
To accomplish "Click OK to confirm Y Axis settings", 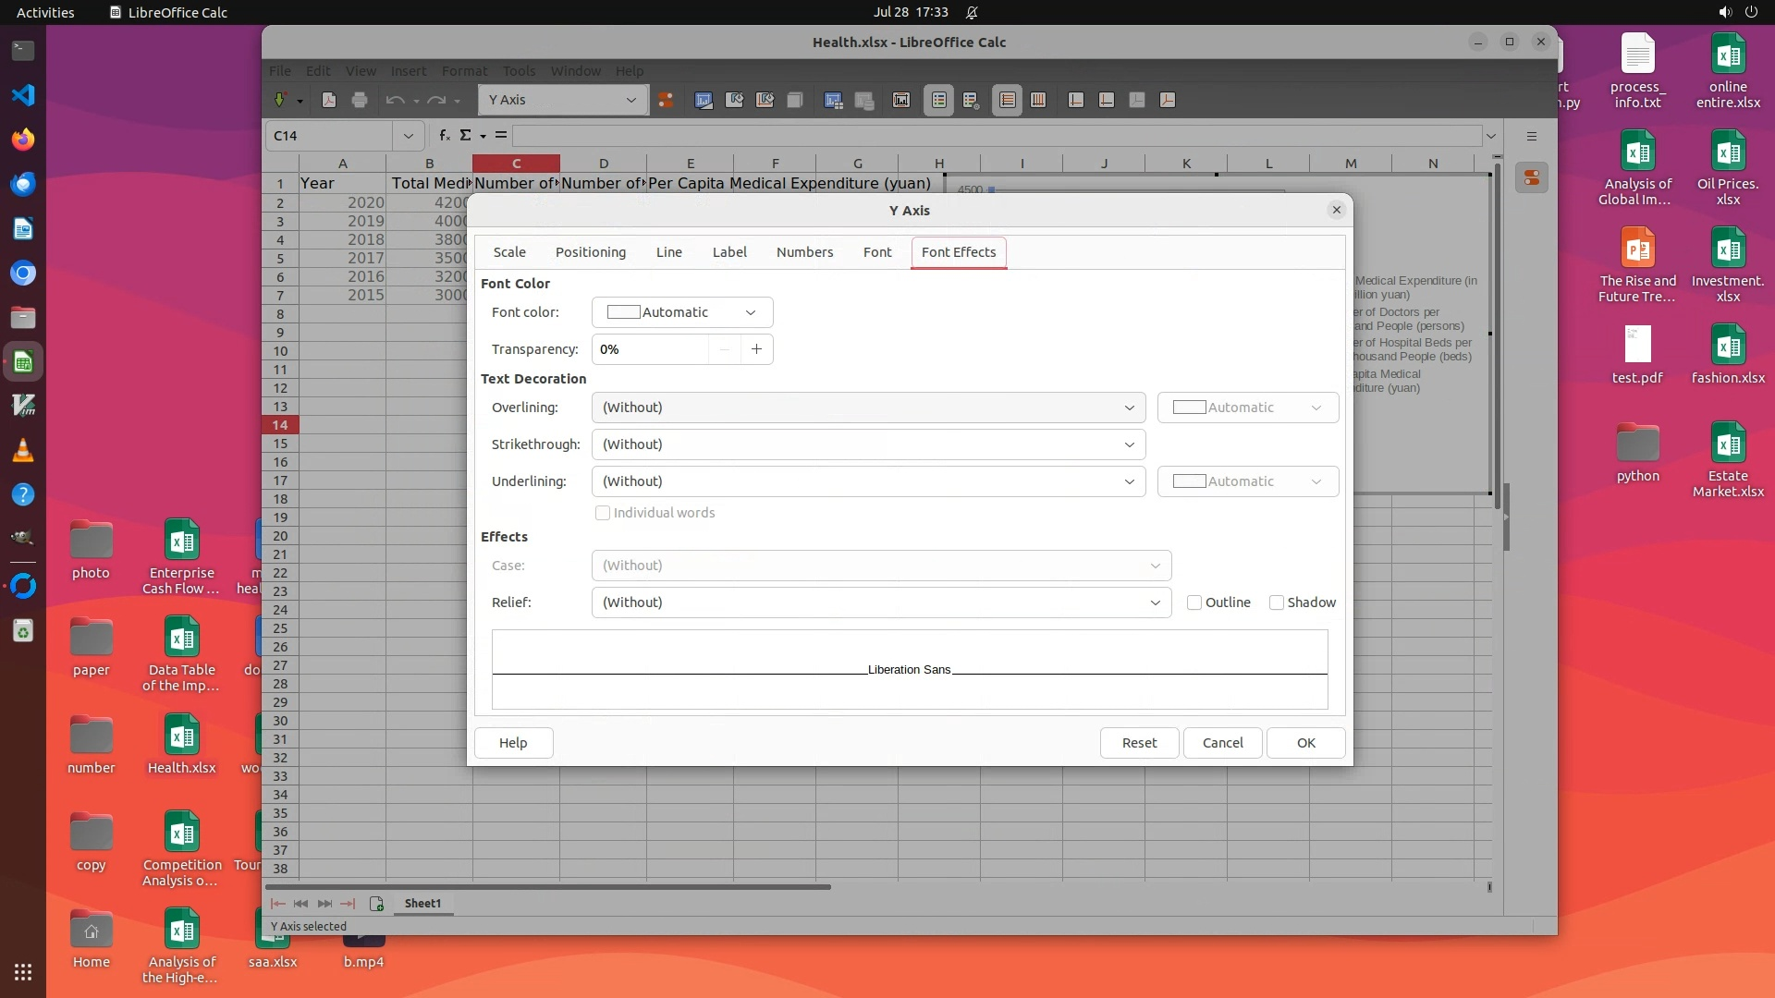I will [1305, 743].
